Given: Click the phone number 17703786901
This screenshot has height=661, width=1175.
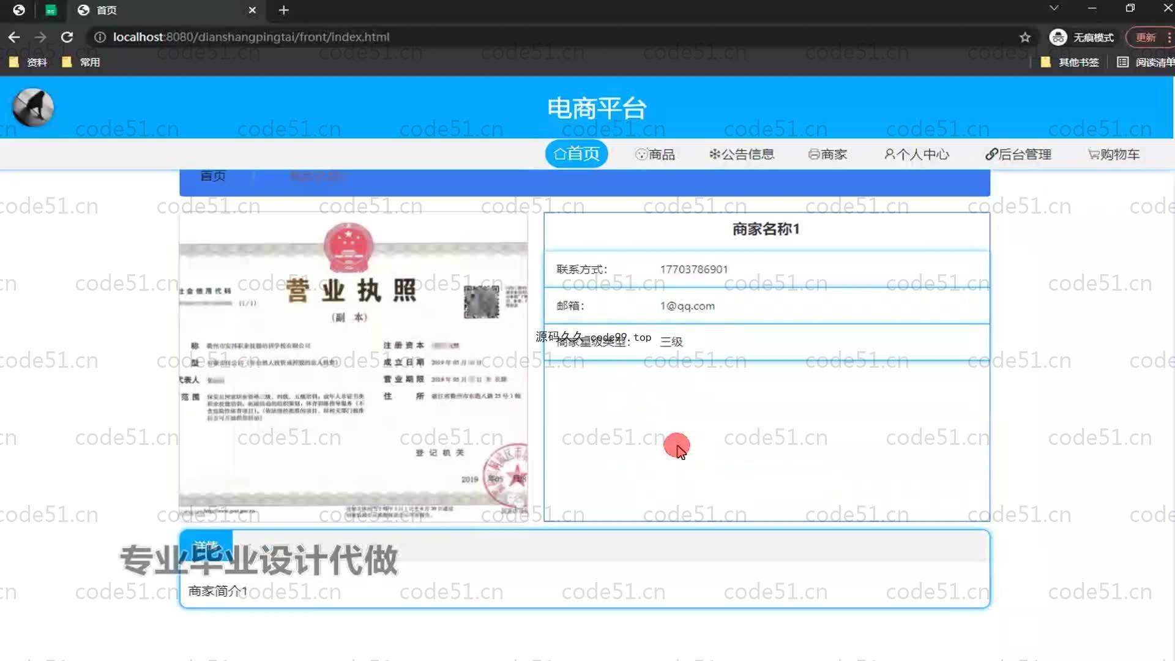Looking at the screenshot, I should [694, 269].
